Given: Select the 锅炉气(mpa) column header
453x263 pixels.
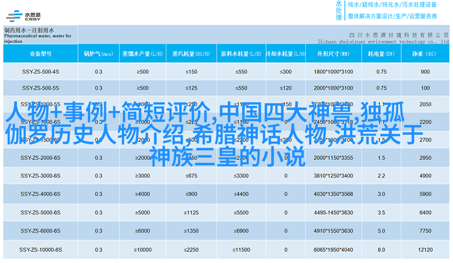Looking at the screenshot, I should (98, 54).
